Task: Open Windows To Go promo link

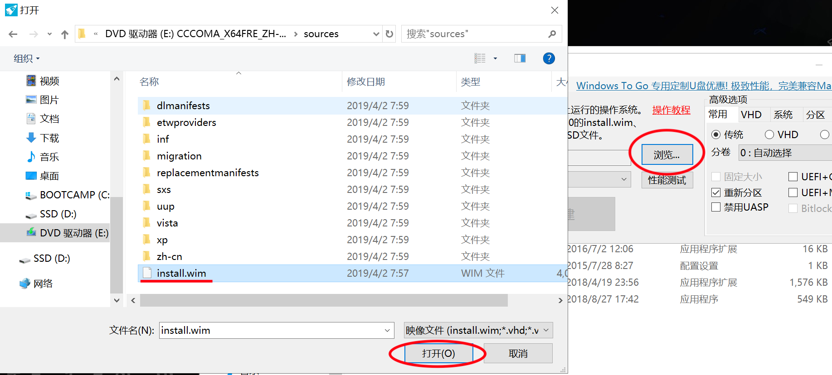Action: [x=704, y=86]
